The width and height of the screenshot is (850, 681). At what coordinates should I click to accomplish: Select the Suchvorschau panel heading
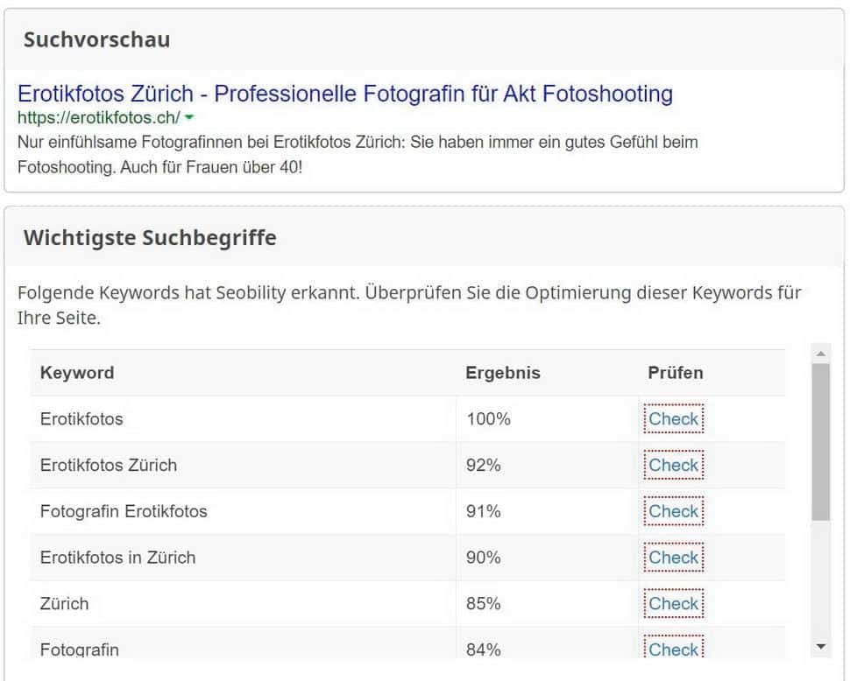96,39
